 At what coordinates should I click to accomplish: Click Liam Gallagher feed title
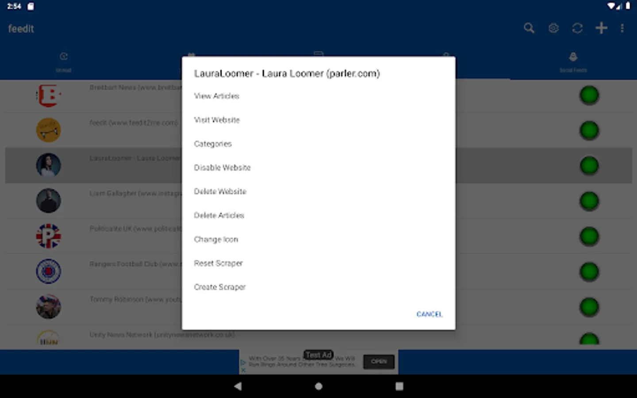tap(135, 193)
